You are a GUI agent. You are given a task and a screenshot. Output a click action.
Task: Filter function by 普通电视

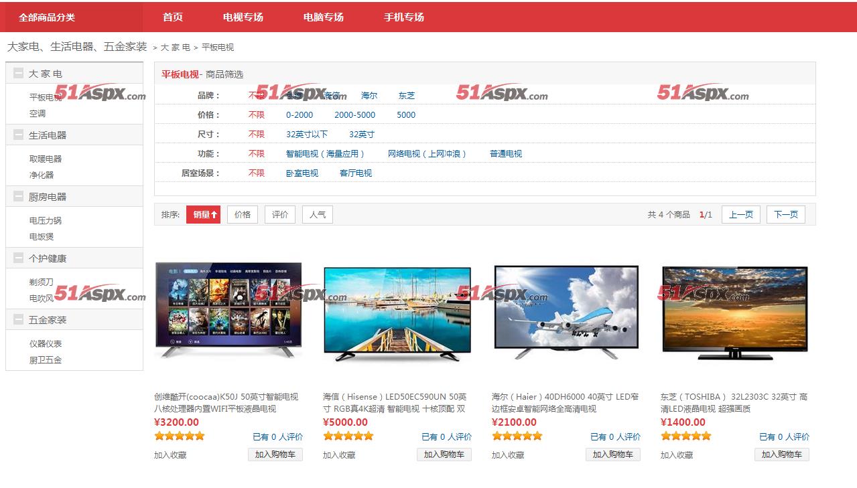coord(506,154)
